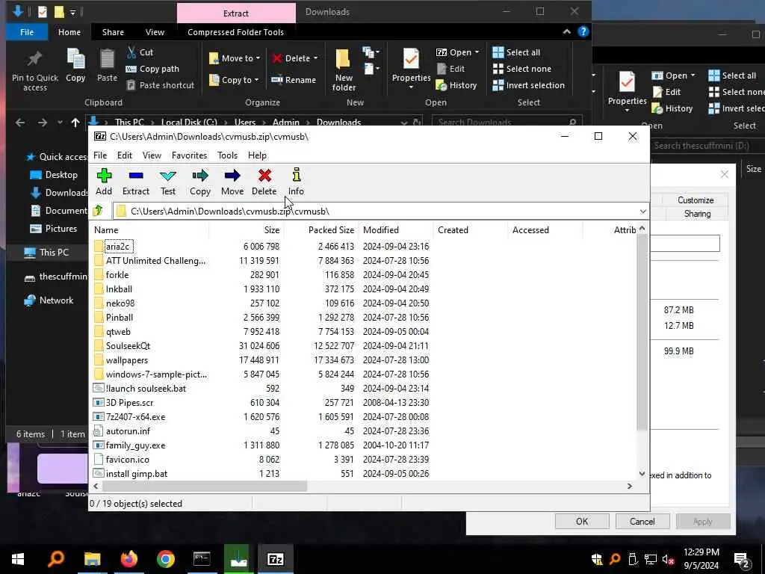Expand the Delete dropdown arrow in ribbon
765x574 pixels.
tap(316, 58)
